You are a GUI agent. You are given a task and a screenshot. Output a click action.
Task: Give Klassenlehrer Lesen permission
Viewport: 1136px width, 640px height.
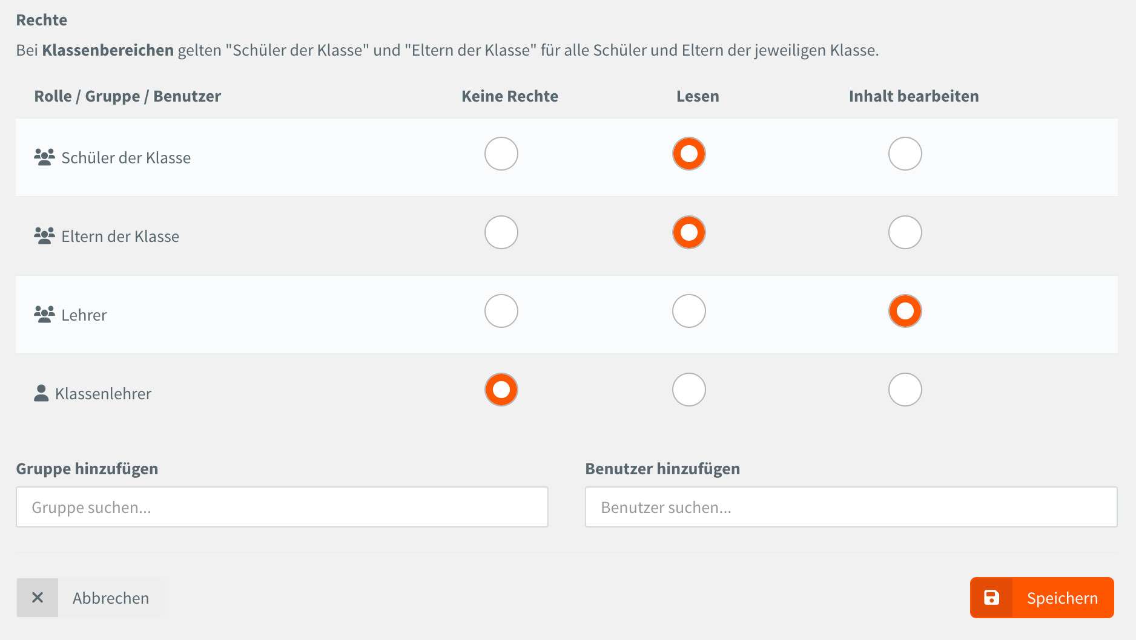click(x=689, y=390)
